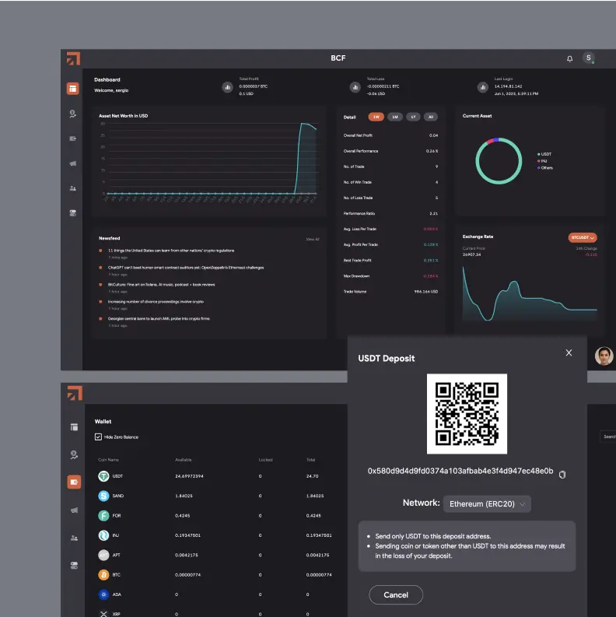Click the USDT available balance 24.69972394
This screenshot has height=617, width=616.
coord(189,476)
